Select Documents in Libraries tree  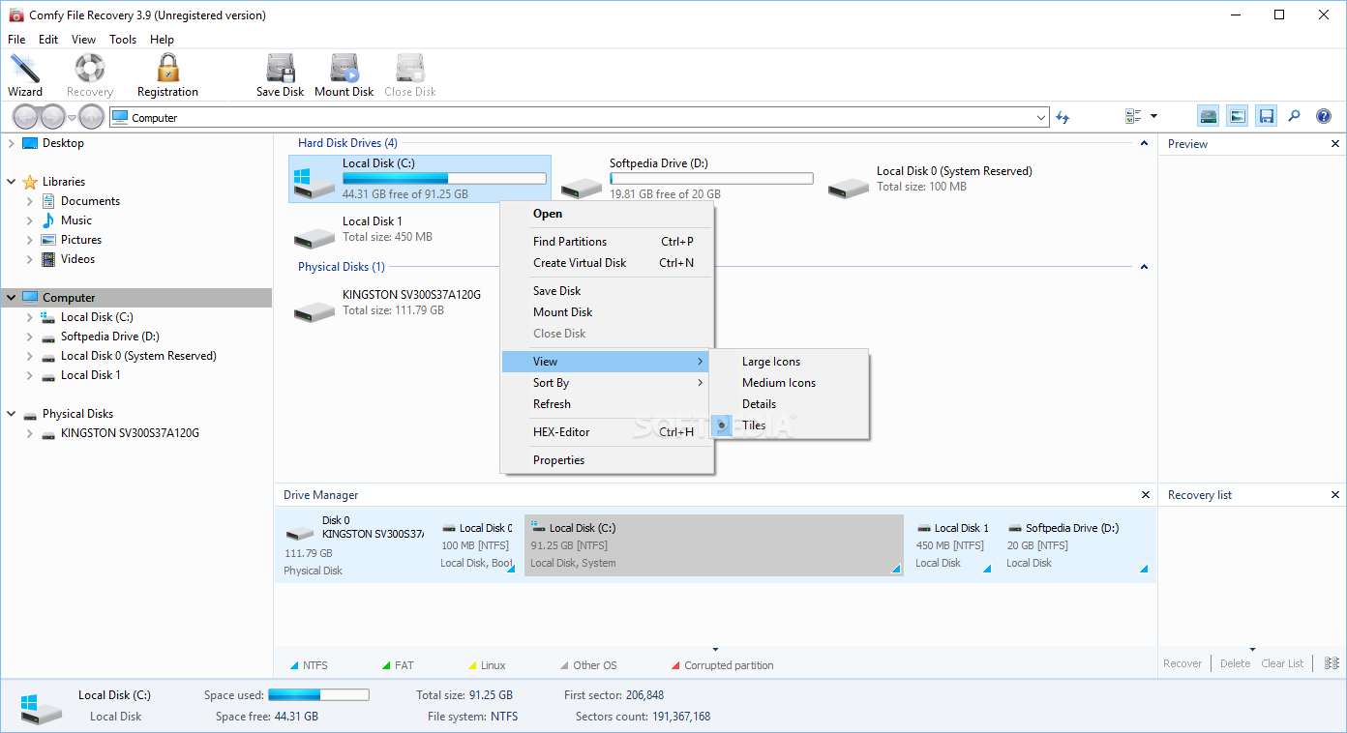coord(90,201)
